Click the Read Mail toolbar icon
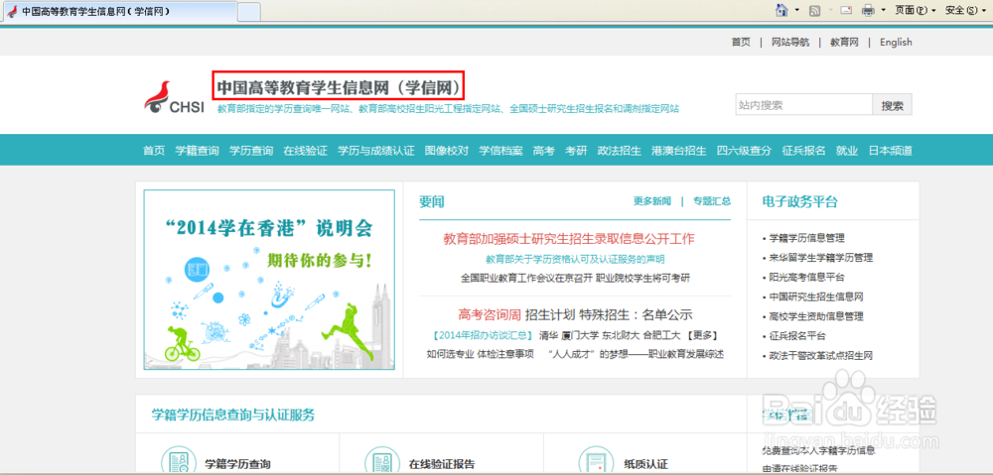The width and height of the screenshot is (993, 475). (847, 10)
